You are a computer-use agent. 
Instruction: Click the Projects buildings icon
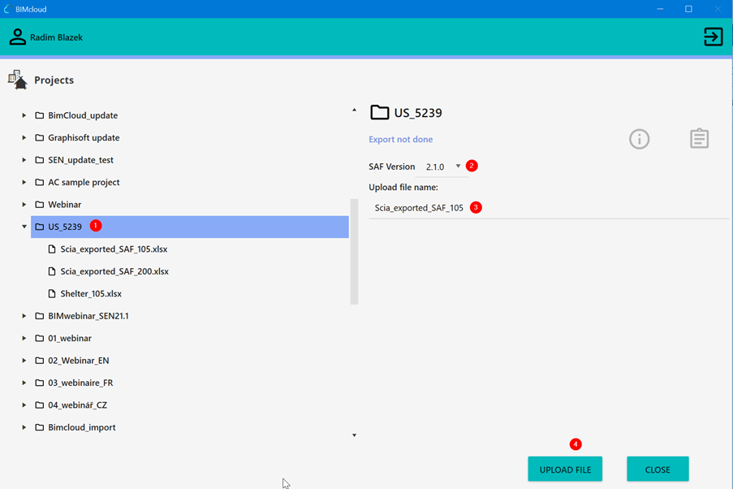[18, 80]
